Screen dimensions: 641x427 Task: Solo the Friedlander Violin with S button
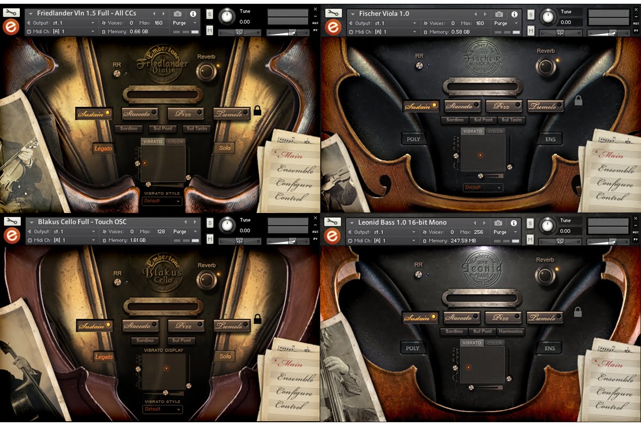209,14
